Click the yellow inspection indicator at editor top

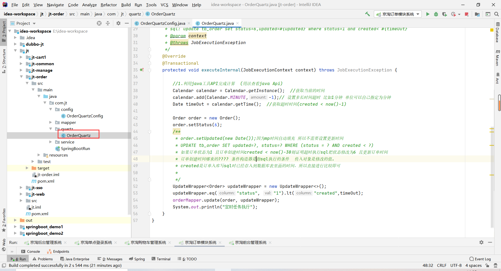pos(492,30)
